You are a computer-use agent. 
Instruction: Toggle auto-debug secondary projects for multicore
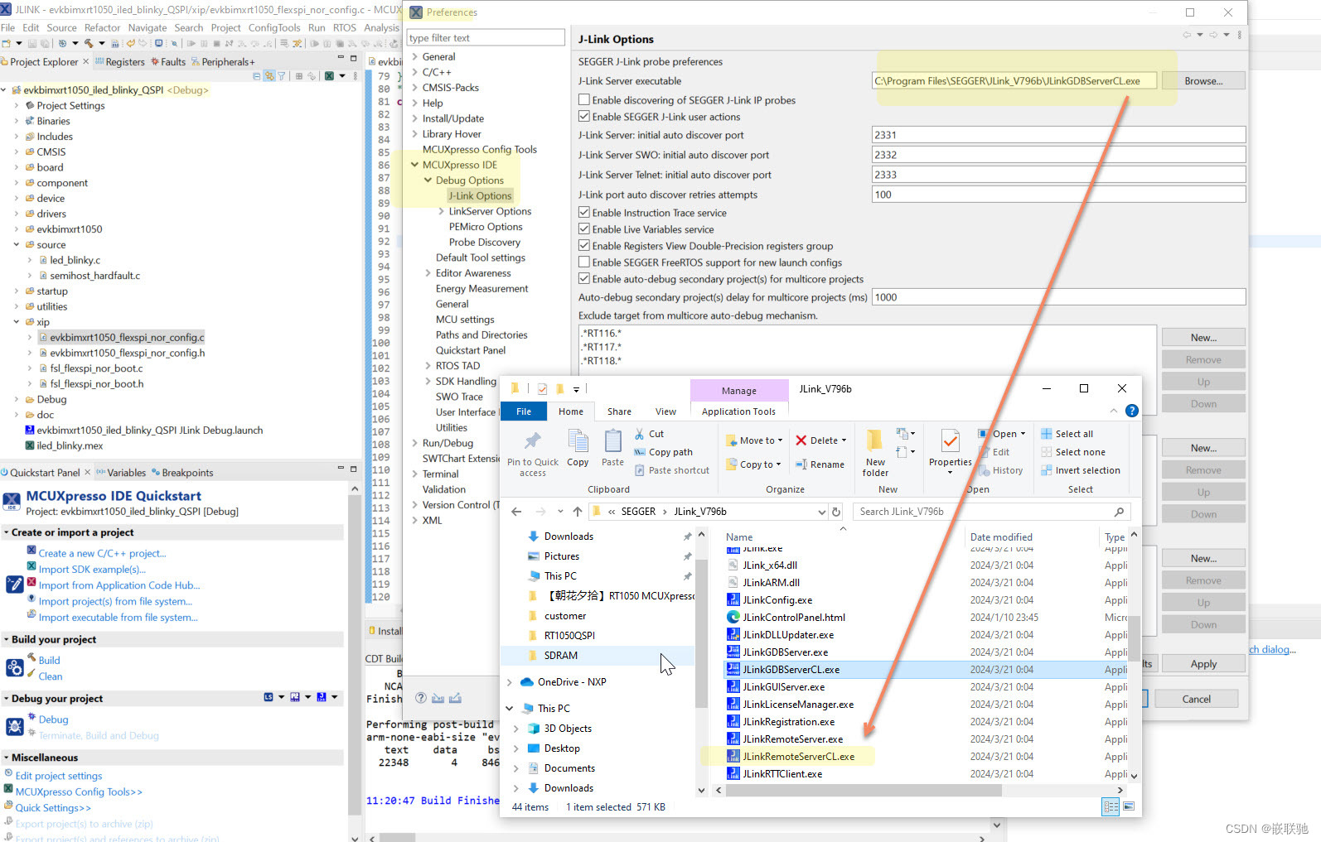[x=584, y=279]
